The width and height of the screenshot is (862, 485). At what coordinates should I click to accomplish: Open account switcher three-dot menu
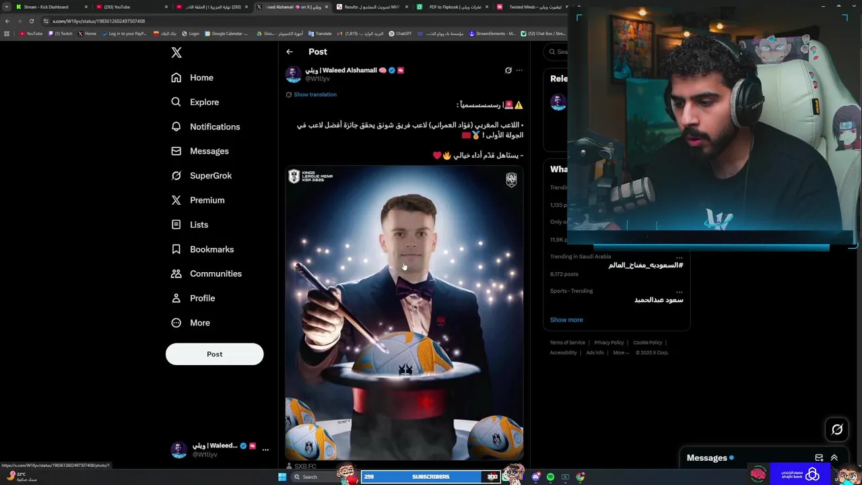pyautogui.click(x=265, y=449)
